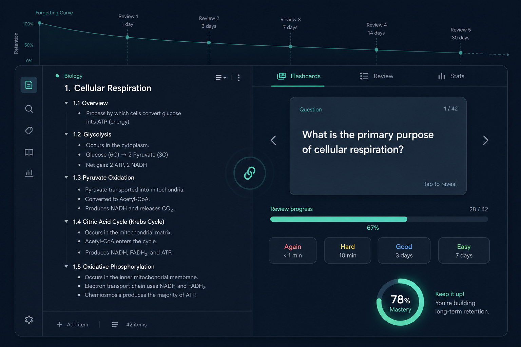Image resolution: width=521 pixels, height=347 pixels.
Task: Click Tap to reveal on flashcard
Action: (440, 184)
